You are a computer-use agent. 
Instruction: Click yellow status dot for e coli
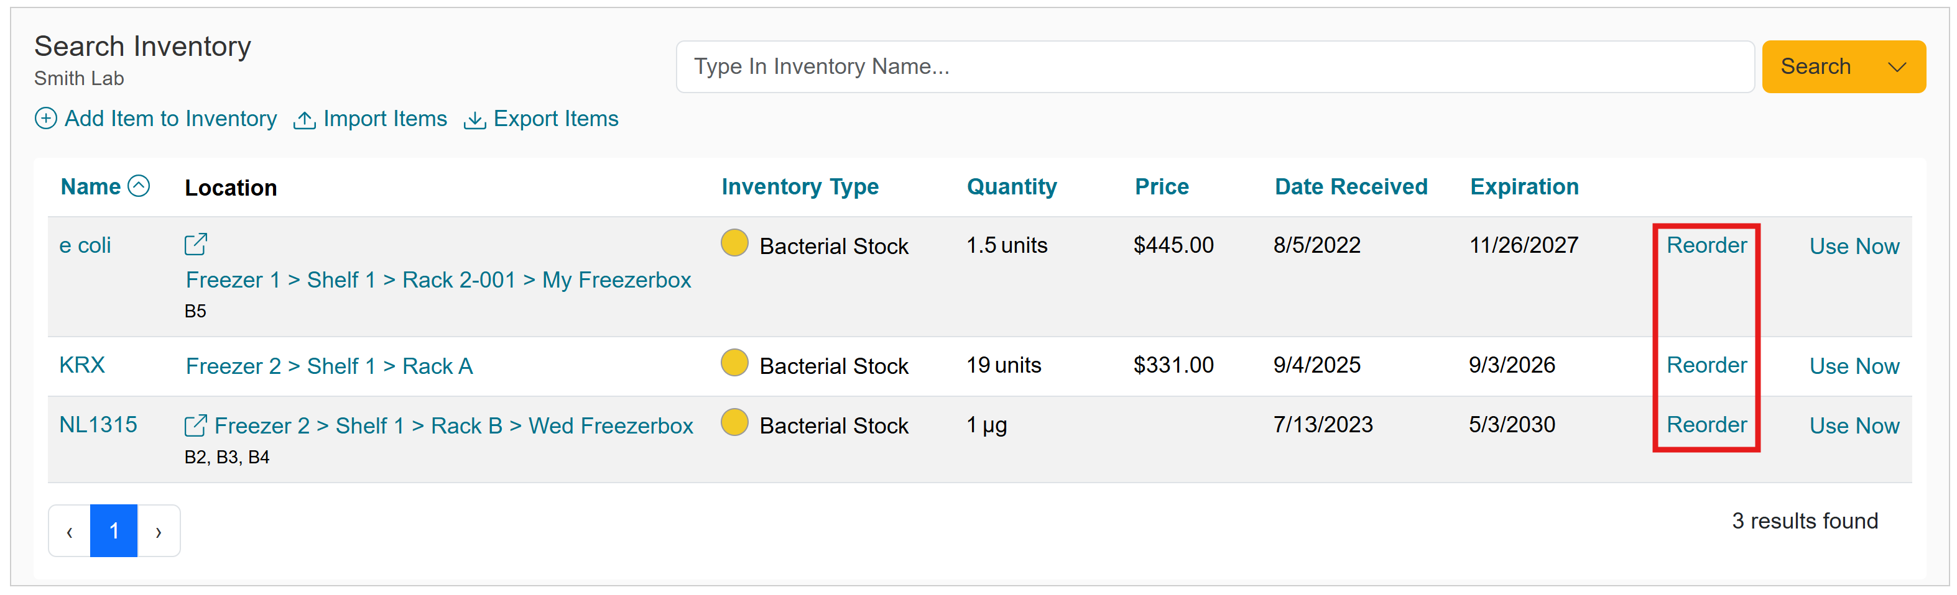[x=734, y=243]
